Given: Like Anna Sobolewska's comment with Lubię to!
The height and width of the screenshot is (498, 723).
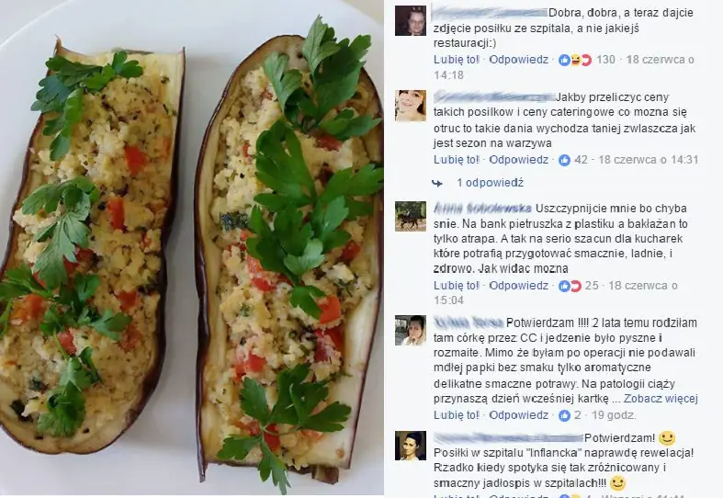Looking at the screenshot, I should pos(457,286).
